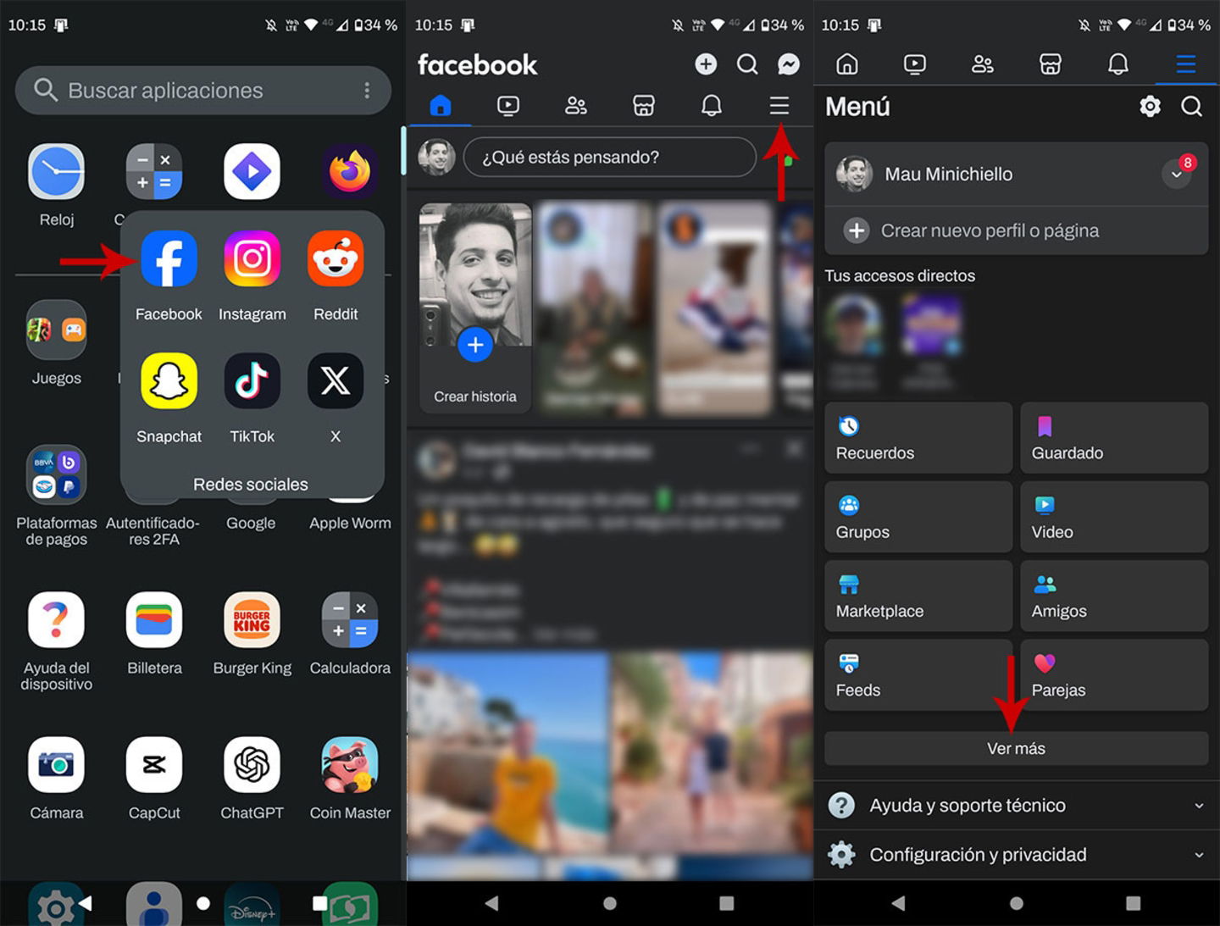
Task: Tap the ¿Qué estás pensando? post field
Action: point(610,158)
